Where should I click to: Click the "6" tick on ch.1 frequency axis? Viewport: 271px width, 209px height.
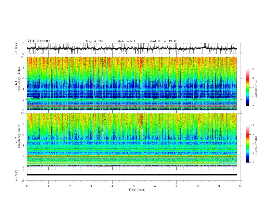pyautogui.click(x=24, y=78)
